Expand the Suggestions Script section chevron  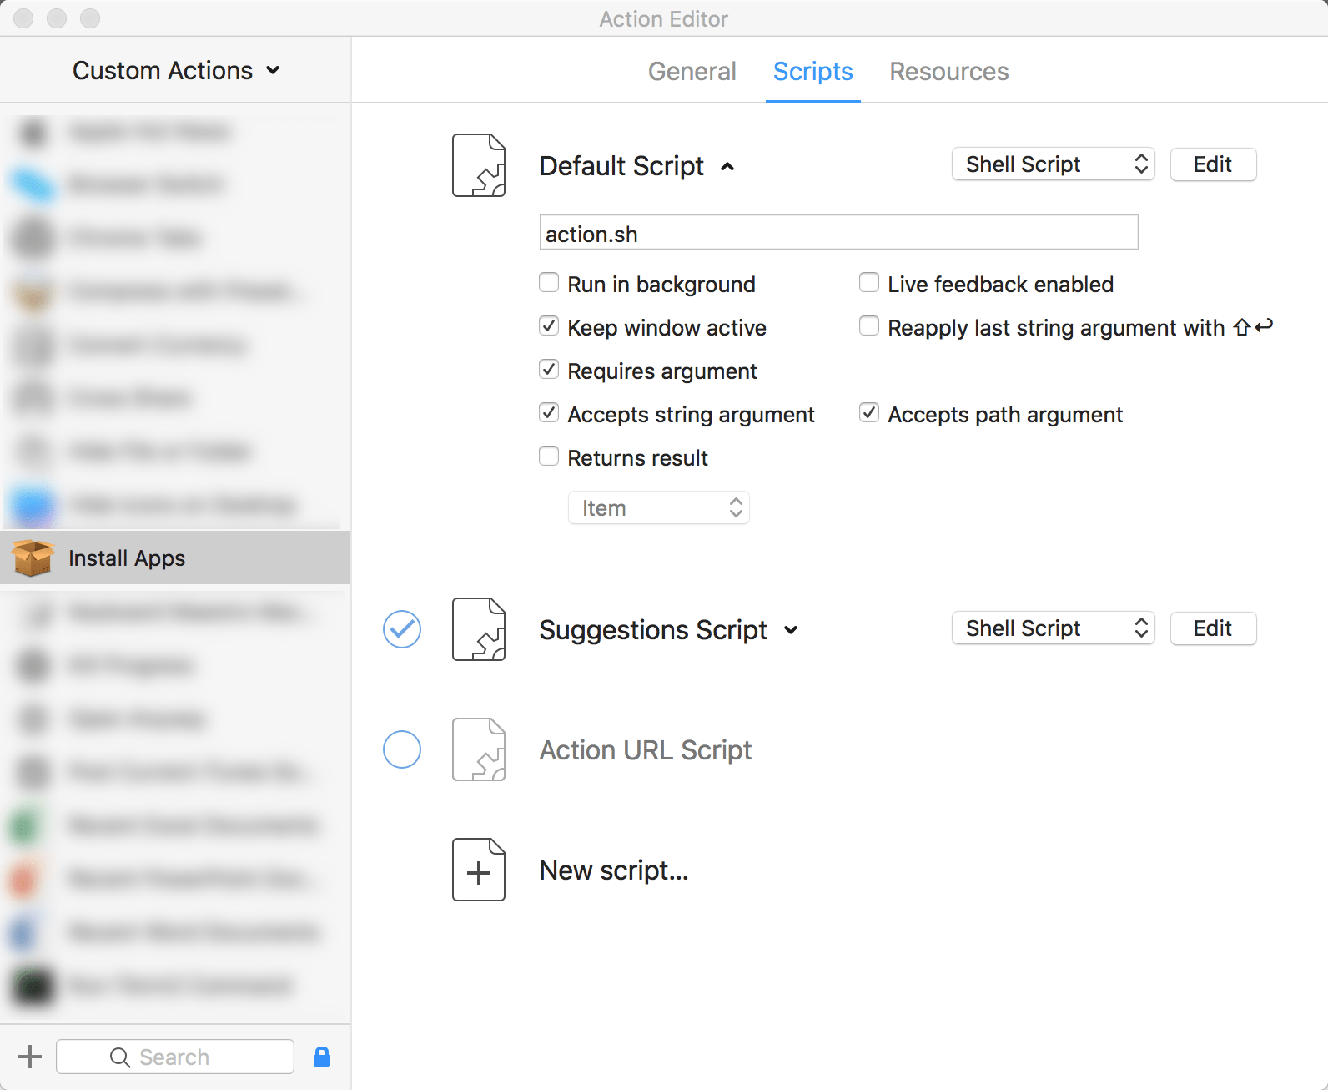coord(791,631)
